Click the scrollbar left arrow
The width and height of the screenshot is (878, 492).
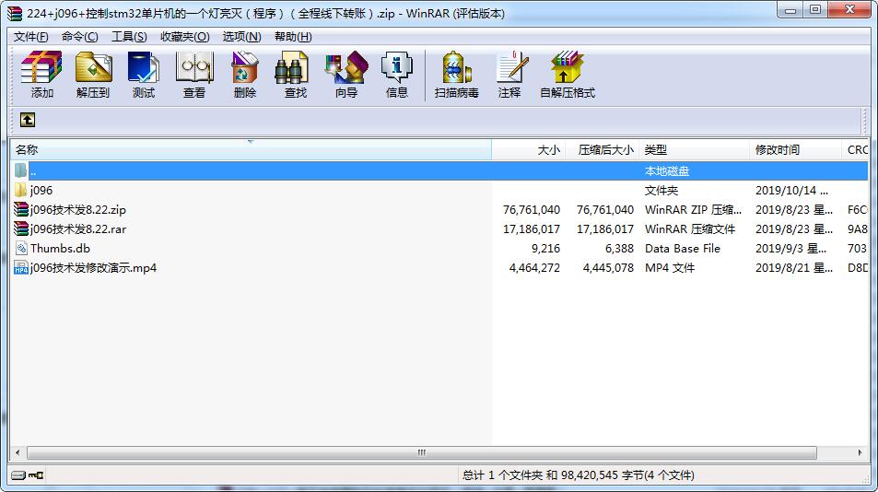(x=18, y=452)
